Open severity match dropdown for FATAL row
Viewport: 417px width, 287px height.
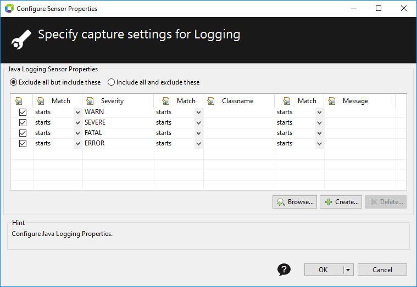pos(77,133)
